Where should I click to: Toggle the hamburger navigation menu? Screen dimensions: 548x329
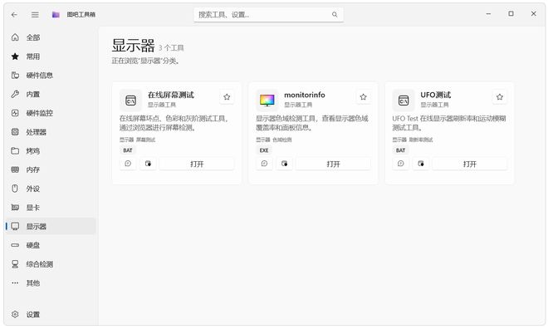(35, 15)
